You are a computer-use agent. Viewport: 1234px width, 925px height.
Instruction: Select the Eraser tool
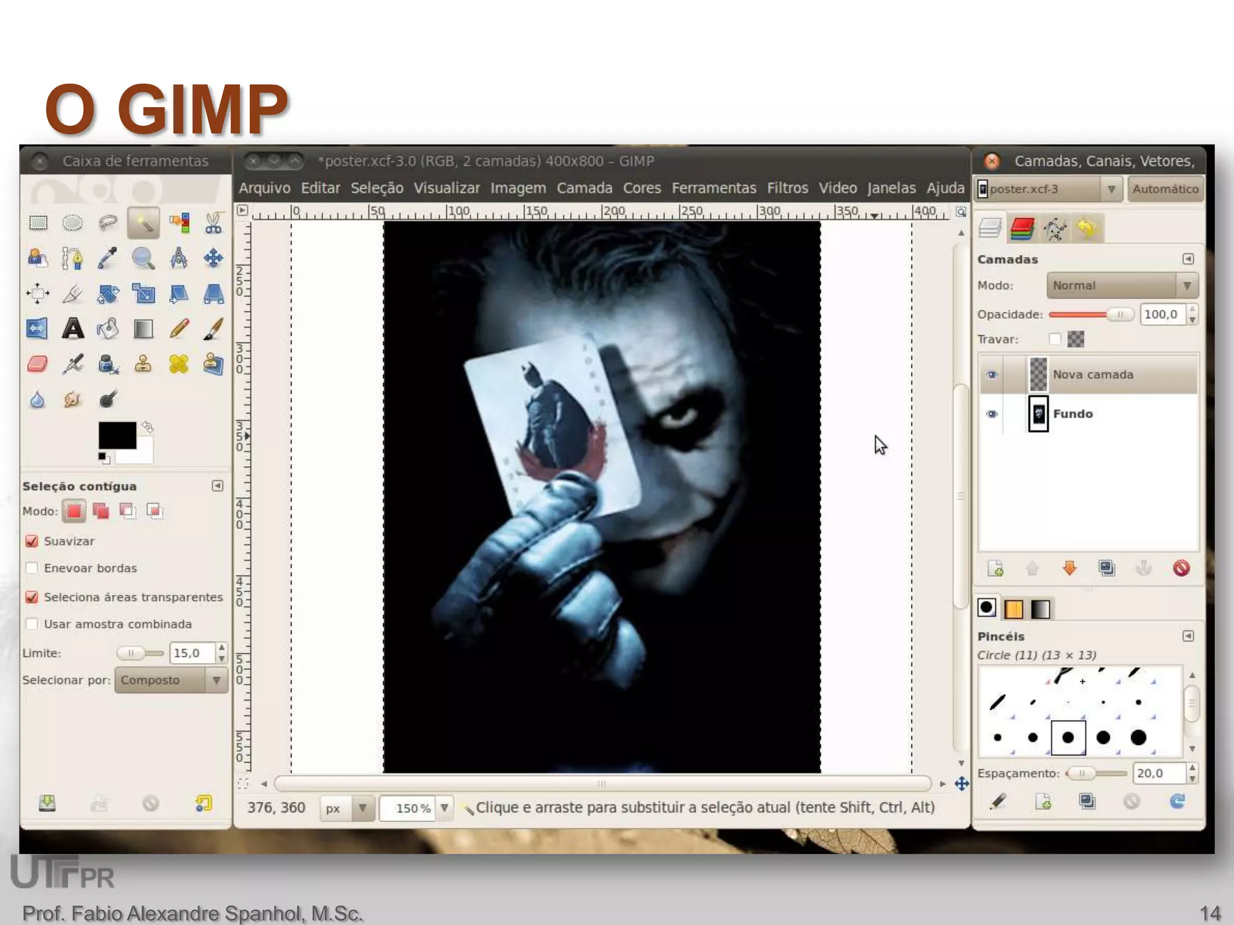(x=37, y=364)
